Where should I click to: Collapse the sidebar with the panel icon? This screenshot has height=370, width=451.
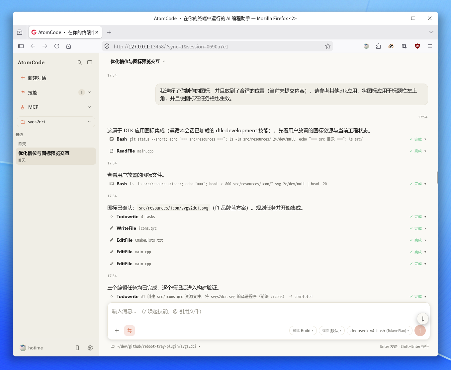click(x=90, y=62)
